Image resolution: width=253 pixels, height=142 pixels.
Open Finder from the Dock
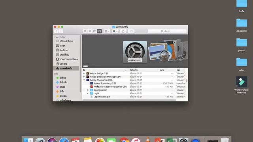point(28,140)
